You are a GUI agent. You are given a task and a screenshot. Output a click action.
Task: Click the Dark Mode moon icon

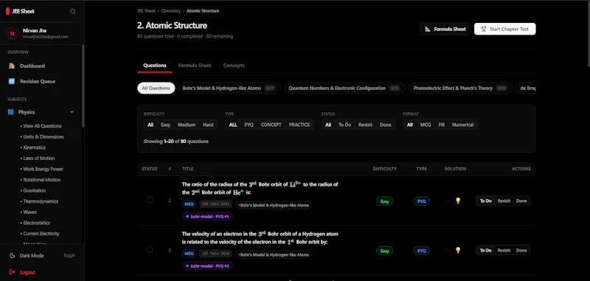pos(12,256)
